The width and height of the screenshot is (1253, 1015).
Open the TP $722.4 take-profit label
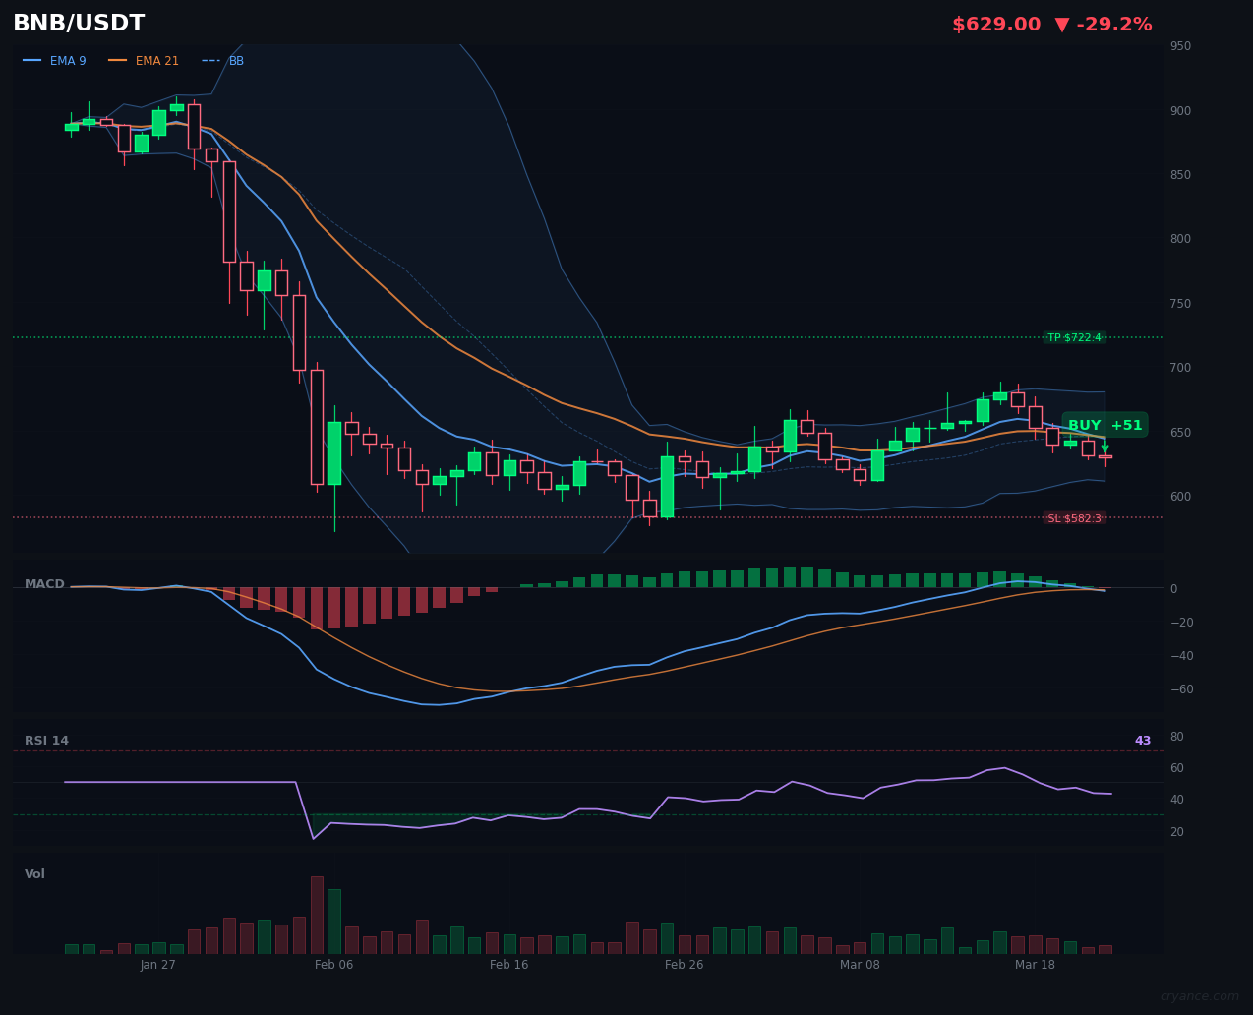[1075, 337]
